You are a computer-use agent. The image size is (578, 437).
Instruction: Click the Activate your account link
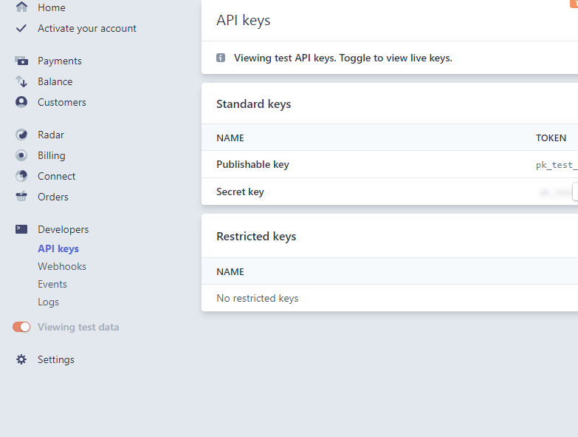[87, 28]
